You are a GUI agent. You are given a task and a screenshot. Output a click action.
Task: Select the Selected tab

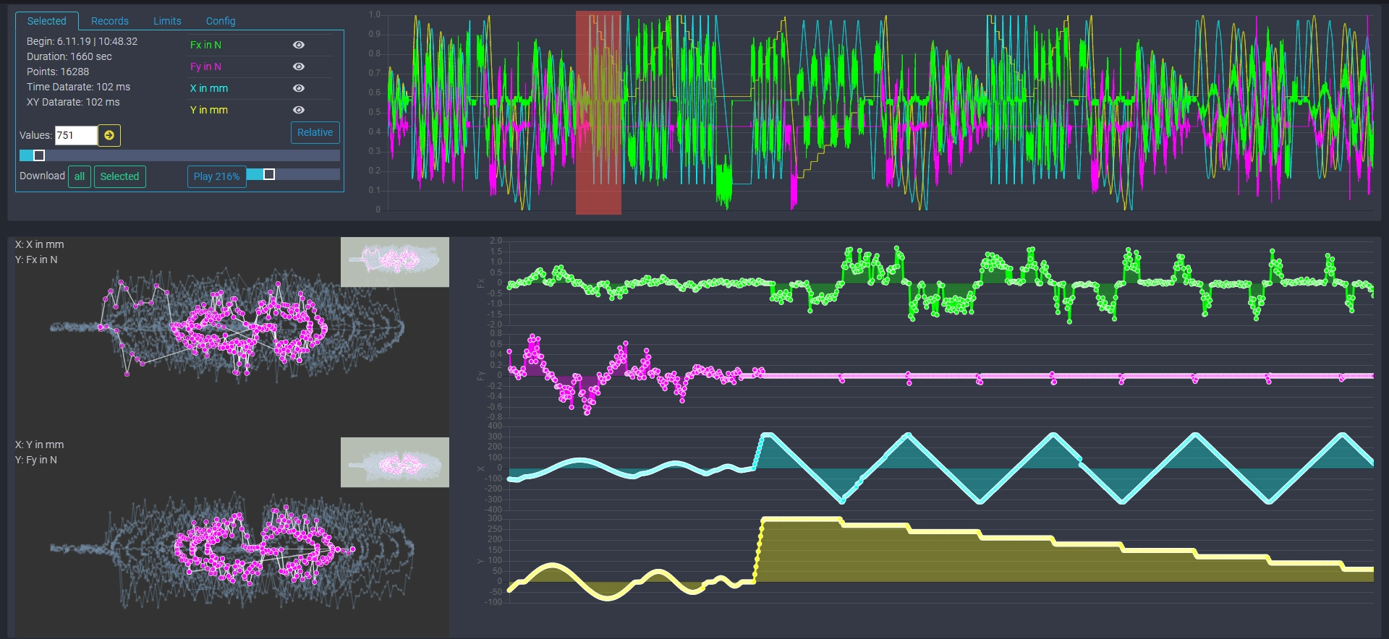point(47,21)
